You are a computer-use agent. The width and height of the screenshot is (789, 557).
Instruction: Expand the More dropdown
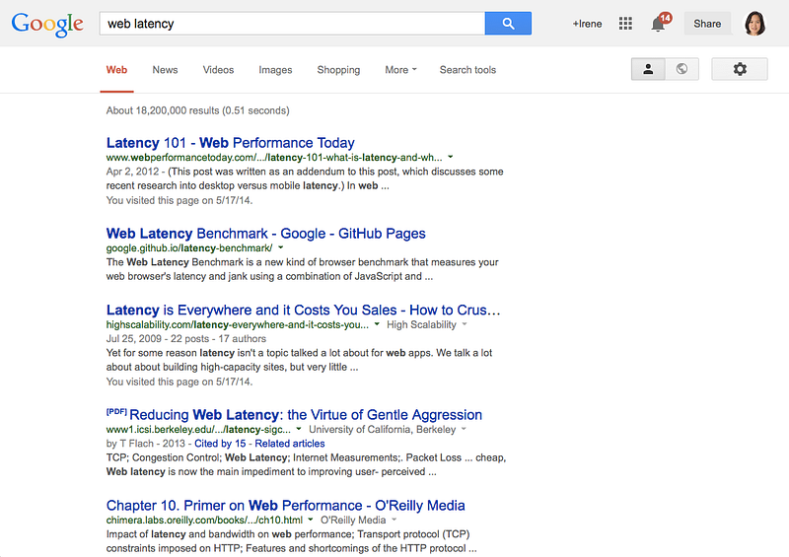coord(400,70)
